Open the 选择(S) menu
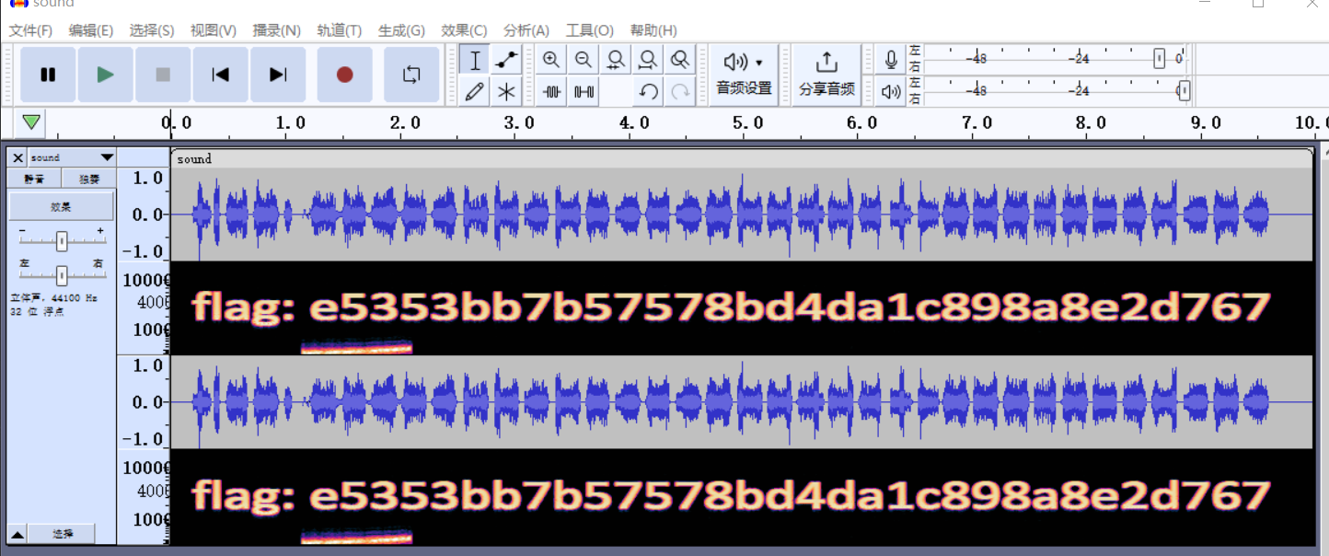 pyautogui.click(x=152, y=30)
